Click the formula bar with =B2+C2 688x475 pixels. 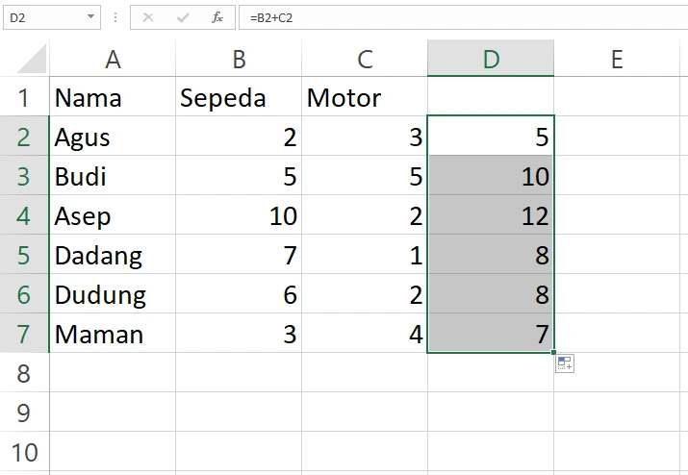(463, 17)
